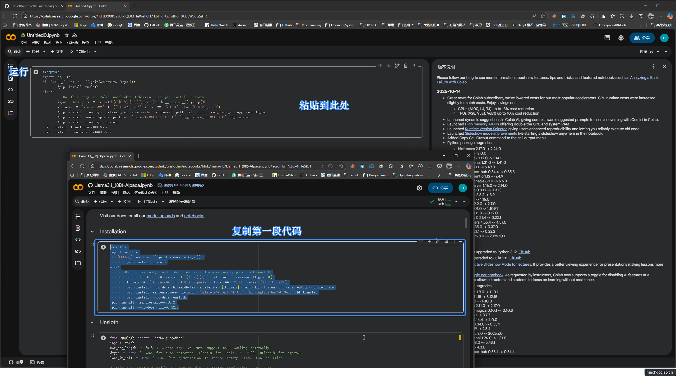Screen dimensions: 676x376
Task: Open the model uploads link
Action: pos(160,216)
